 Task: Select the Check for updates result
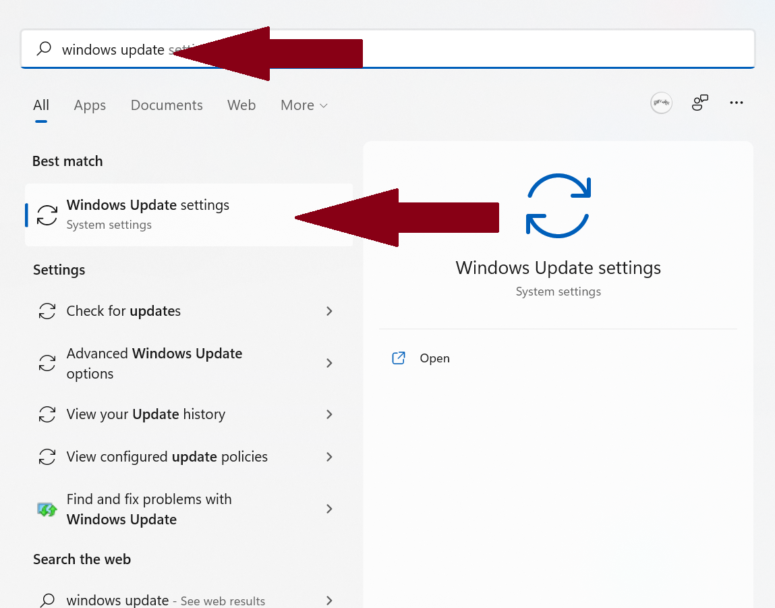(189, 311)
